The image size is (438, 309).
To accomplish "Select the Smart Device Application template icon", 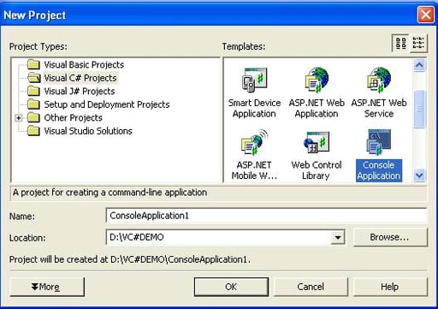I will (x=254, y=80).
